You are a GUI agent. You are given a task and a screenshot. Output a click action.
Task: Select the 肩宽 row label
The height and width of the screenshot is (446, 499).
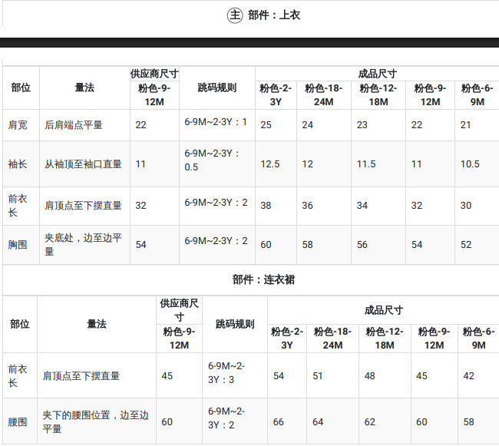tap(18, 124)
